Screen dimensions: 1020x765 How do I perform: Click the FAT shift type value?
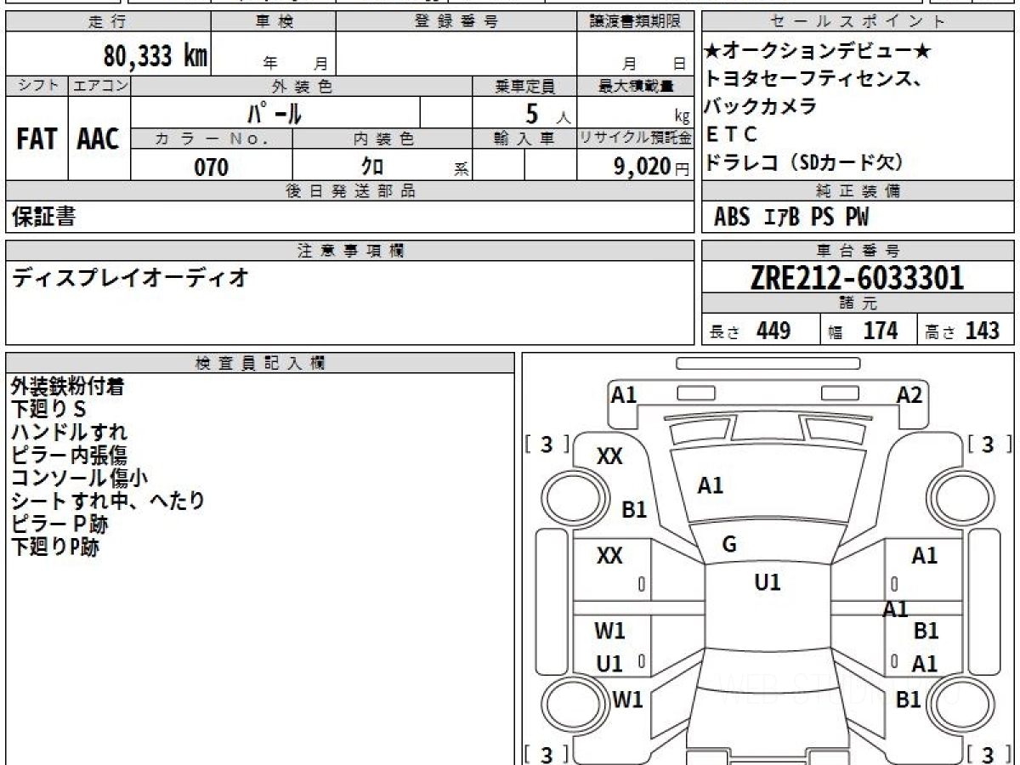[37, 139]
